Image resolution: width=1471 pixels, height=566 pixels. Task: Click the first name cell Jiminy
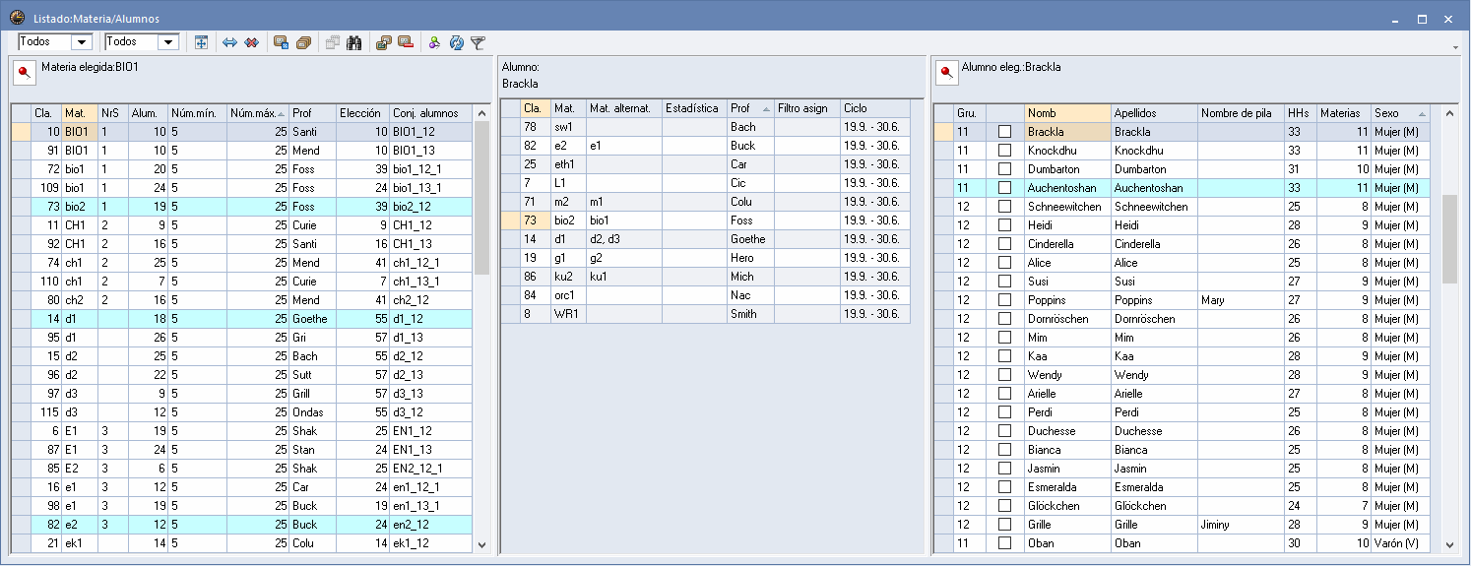click(1241, 525)
